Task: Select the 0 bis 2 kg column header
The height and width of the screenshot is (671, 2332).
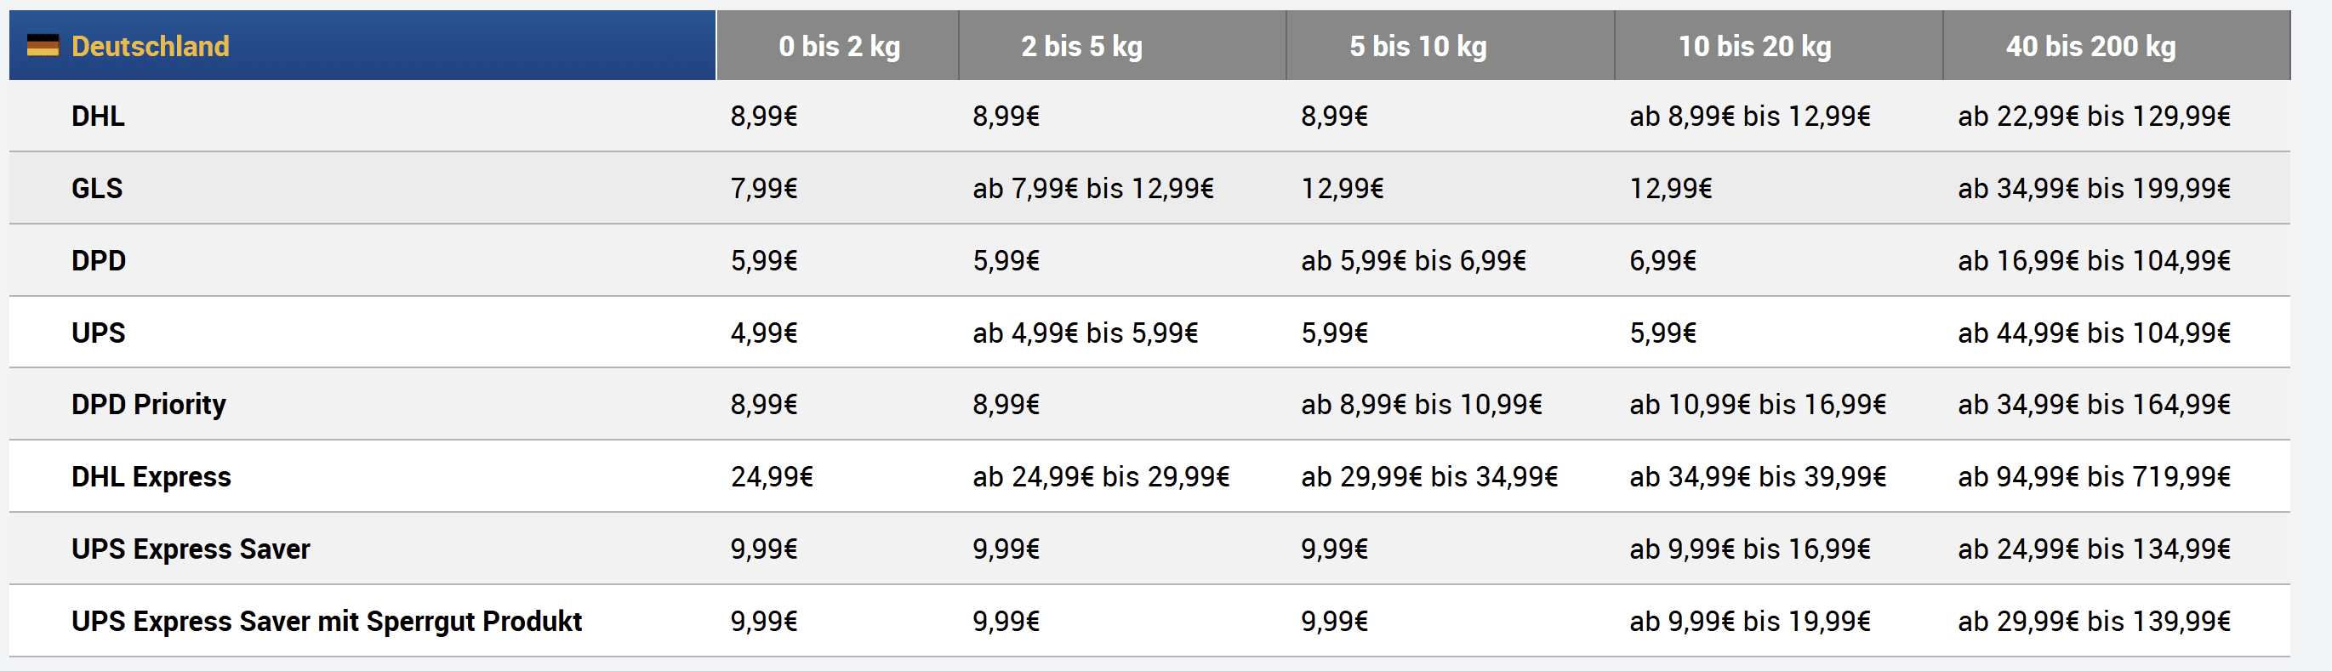Action: 838,46
